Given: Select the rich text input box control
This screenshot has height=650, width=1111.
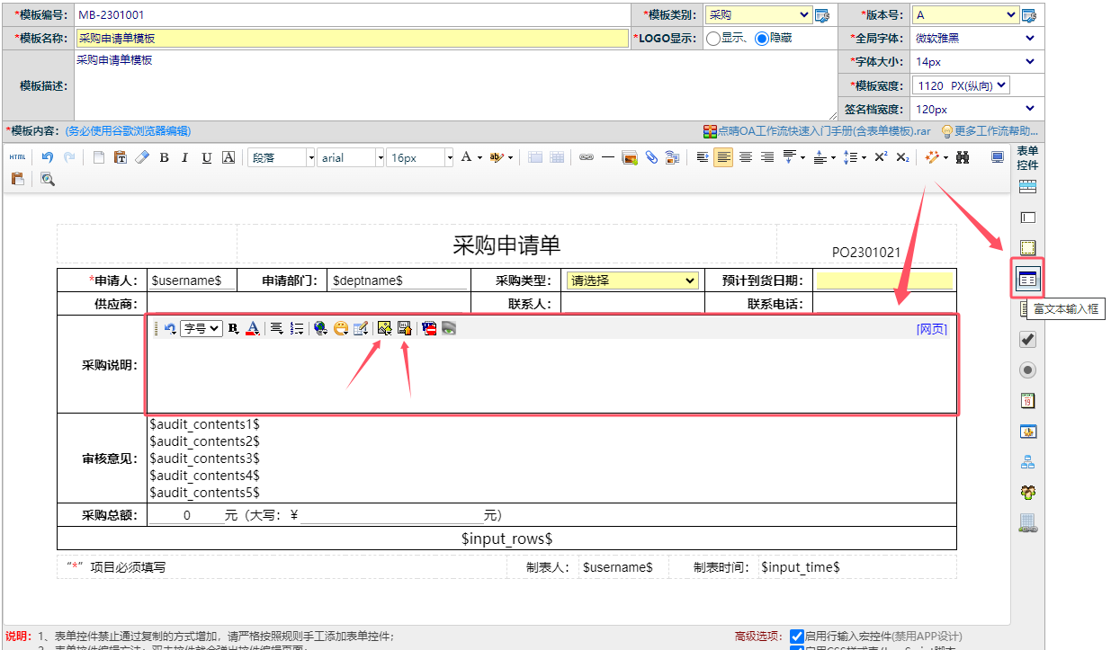Looking at the screenshot, I should [1027, 279].
